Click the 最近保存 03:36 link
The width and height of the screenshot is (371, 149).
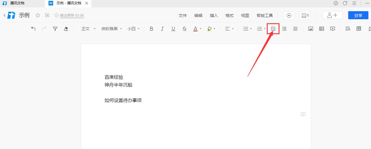72,16
